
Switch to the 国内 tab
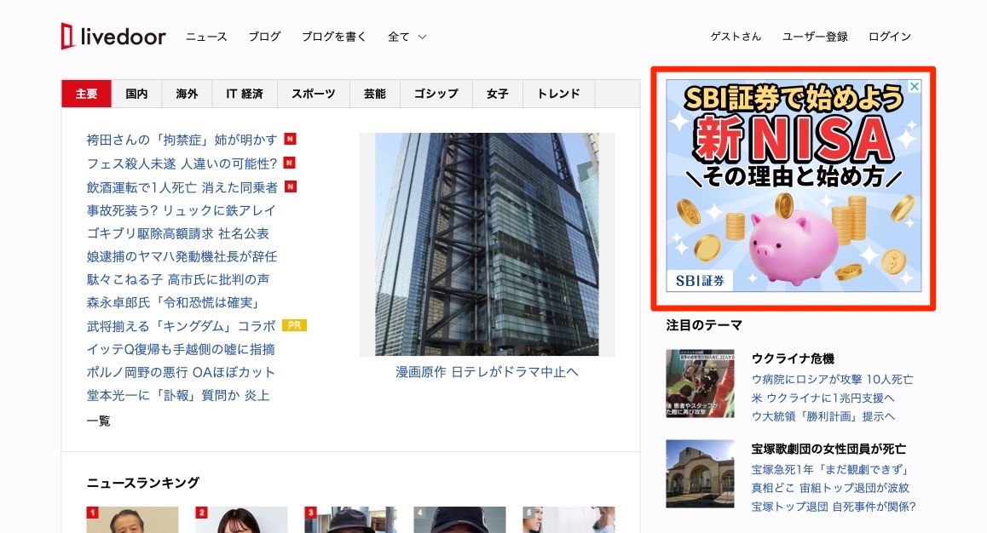(136, 94)
